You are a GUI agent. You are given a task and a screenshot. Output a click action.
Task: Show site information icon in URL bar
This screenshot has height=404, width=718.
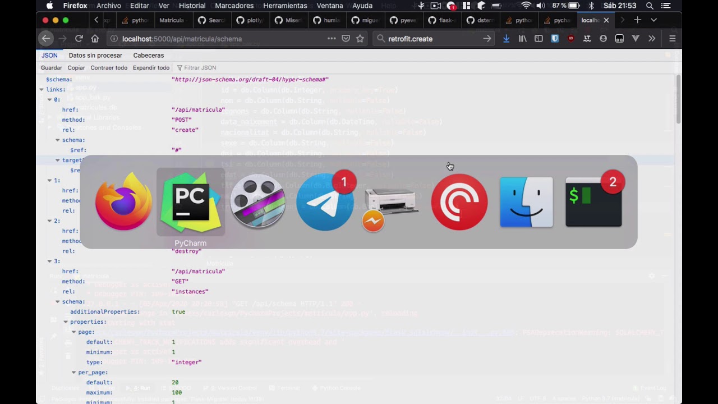[114, 39]
